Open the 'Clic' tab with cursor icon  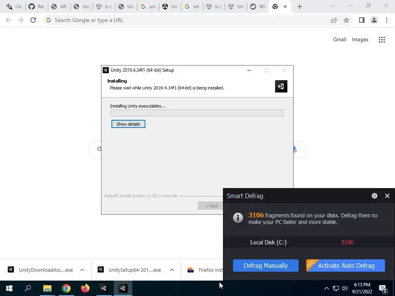click(x=14, y=7)
